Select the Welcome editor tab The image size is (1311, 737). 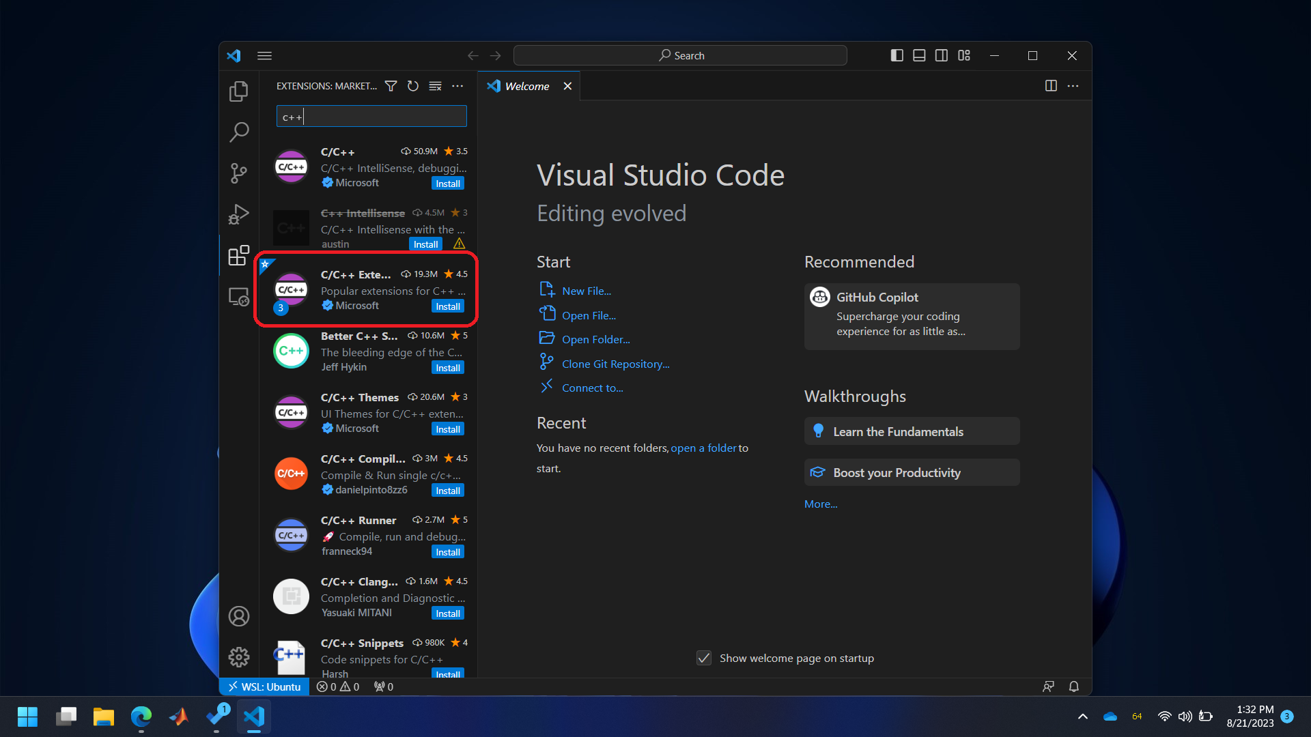pos(527,86)
